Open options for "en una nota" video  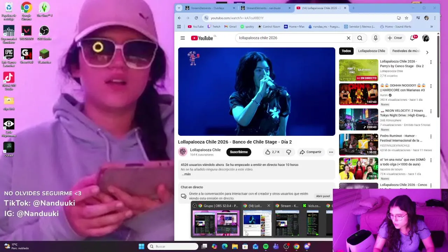[431, 160]
